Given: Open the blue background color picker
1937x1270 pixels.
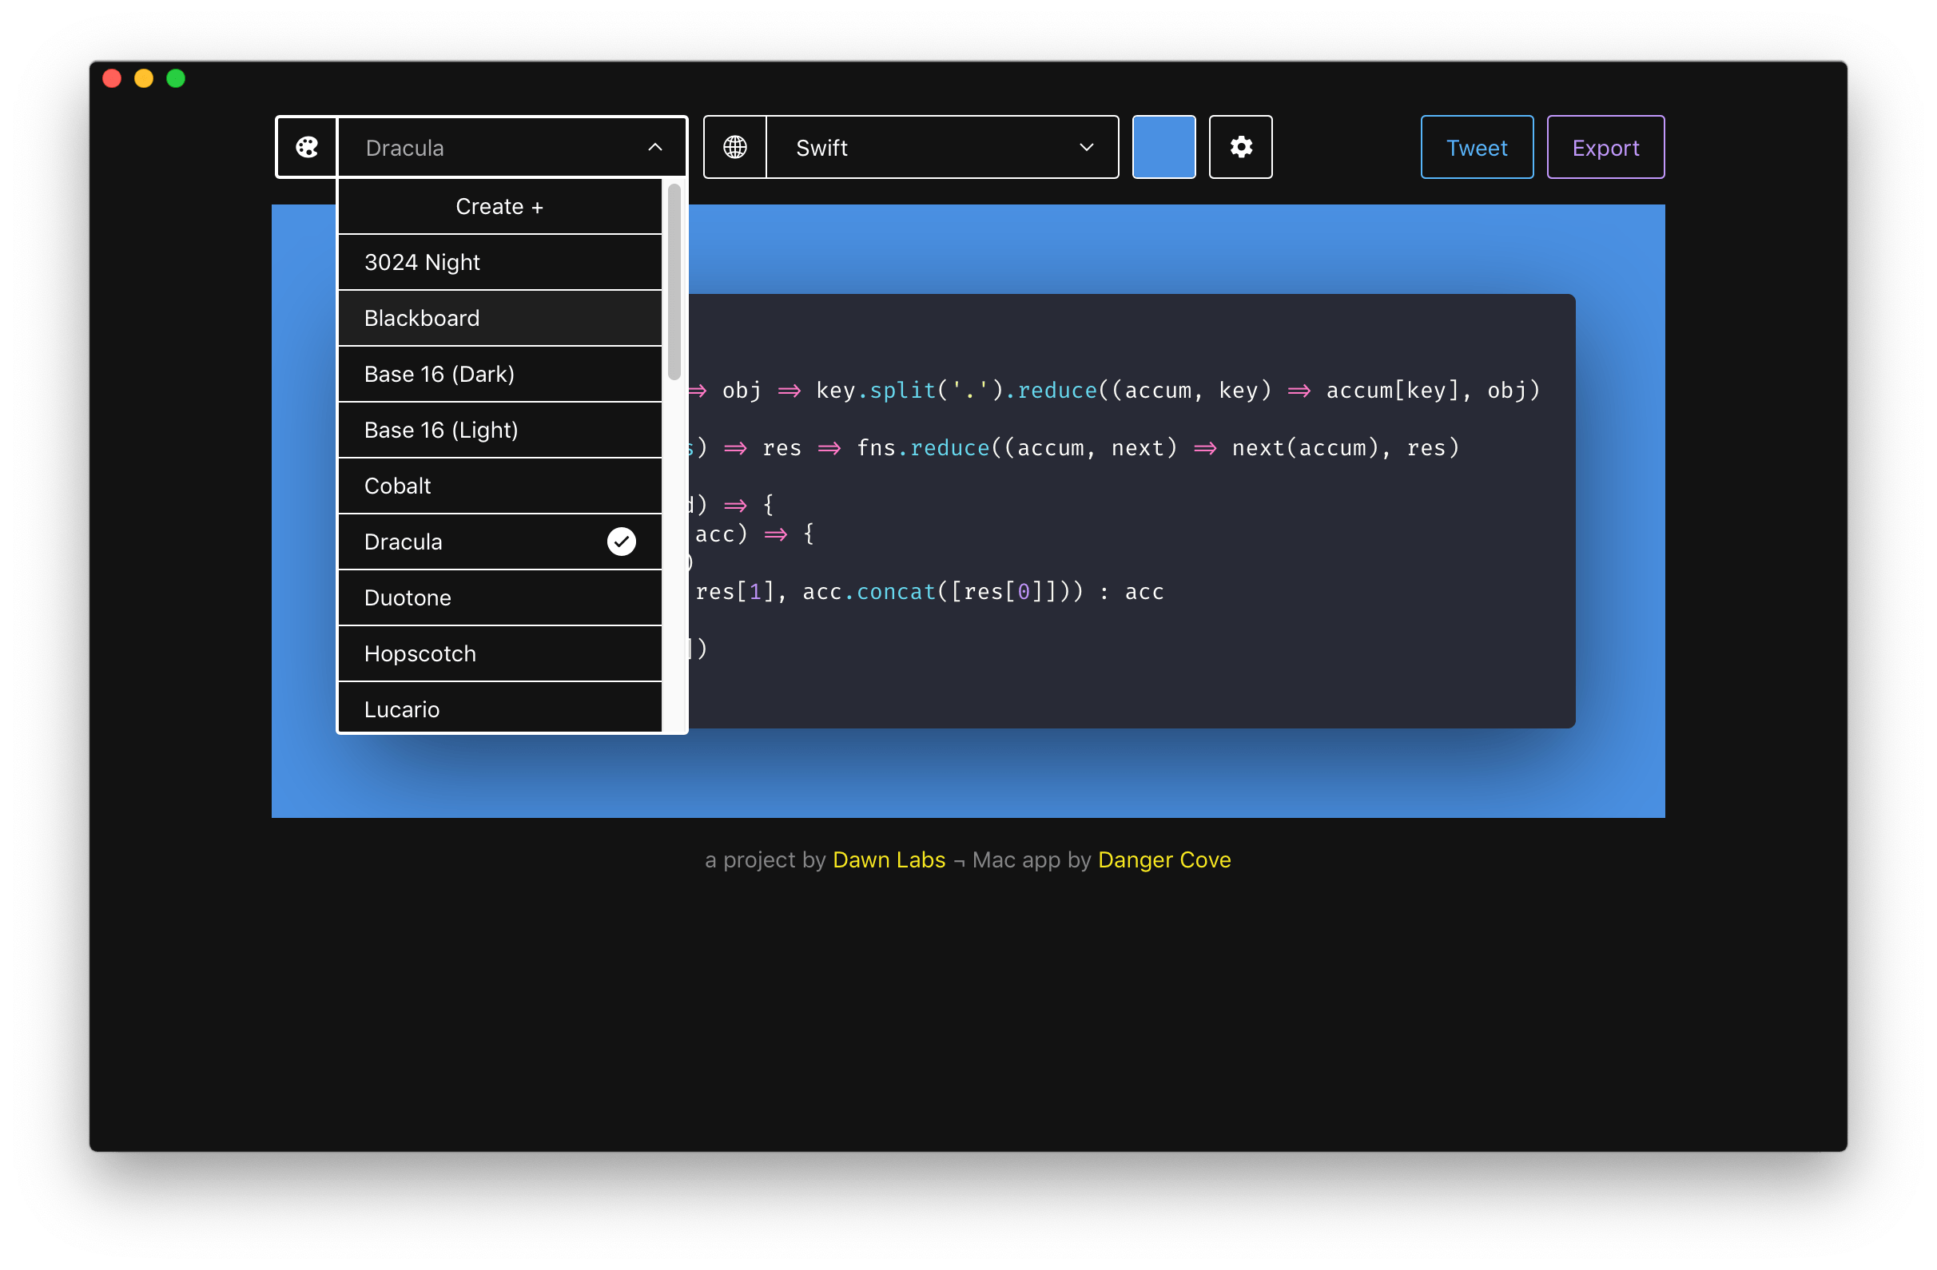Looking at the screenshot, I should [x=1163, y=147].
